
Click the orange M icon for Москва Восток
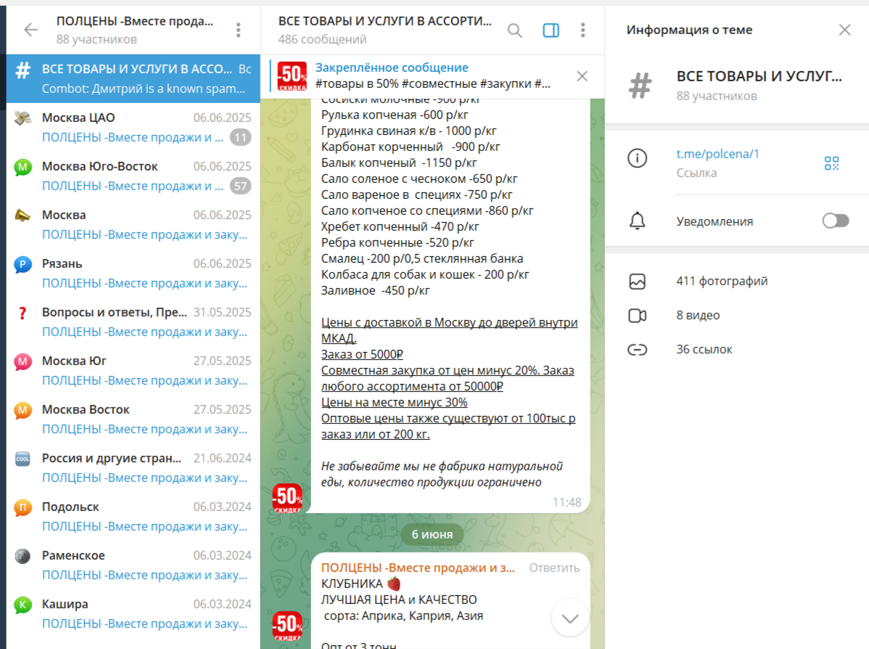tap(22, 410)
